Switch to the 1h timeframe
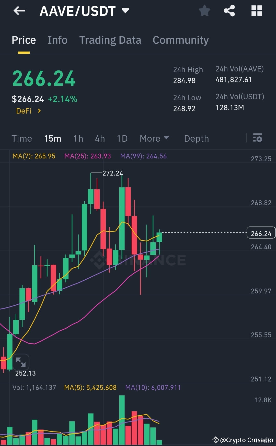Screen dimensions: 276x446 coord(78,138)
